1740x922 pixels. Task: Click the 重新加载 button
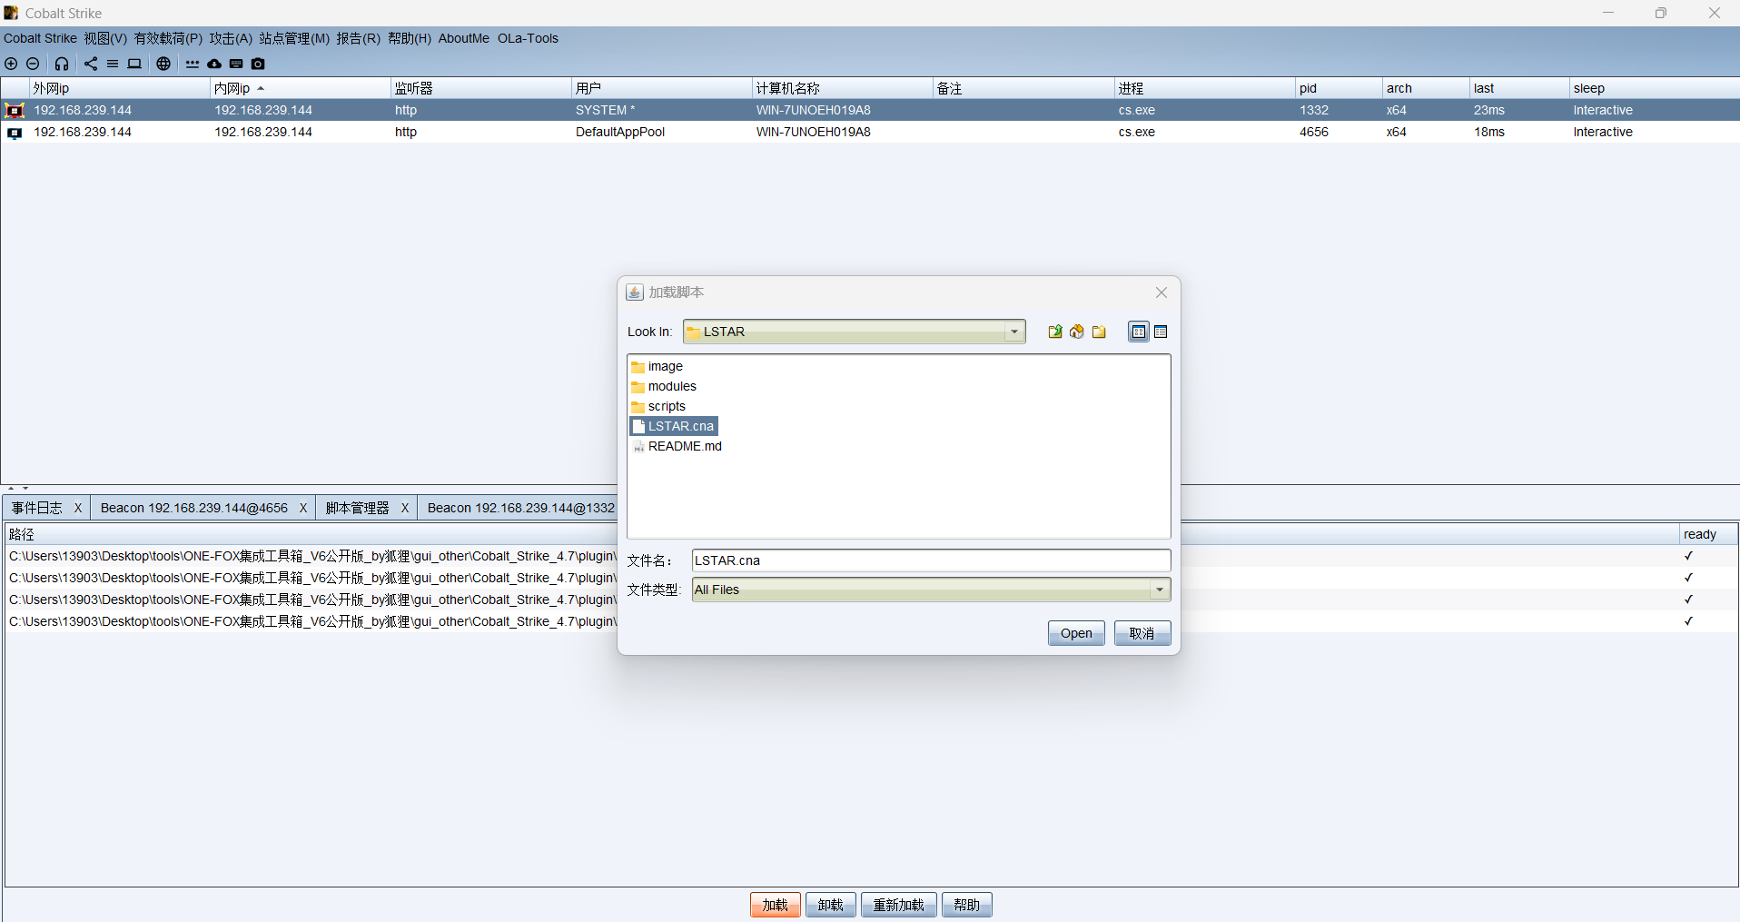point(898,905)
